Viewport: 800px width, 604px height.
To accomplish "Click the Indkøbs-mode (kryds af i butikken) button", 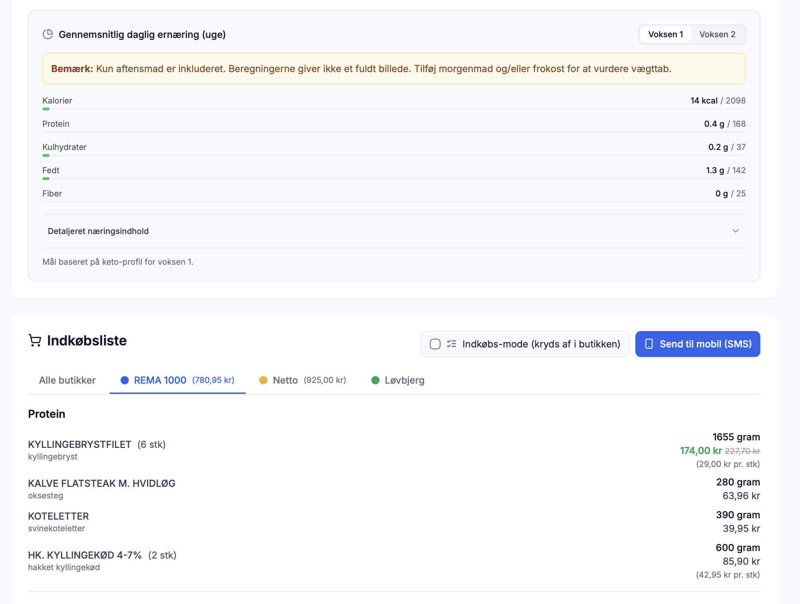I will 541,344.
